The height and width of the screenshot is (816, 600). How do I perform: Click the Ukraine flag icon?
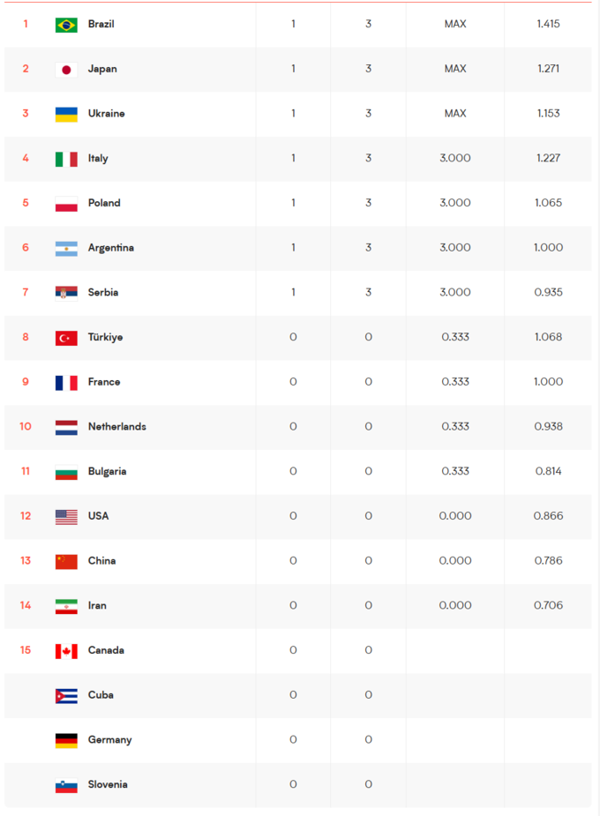[66, 114]
